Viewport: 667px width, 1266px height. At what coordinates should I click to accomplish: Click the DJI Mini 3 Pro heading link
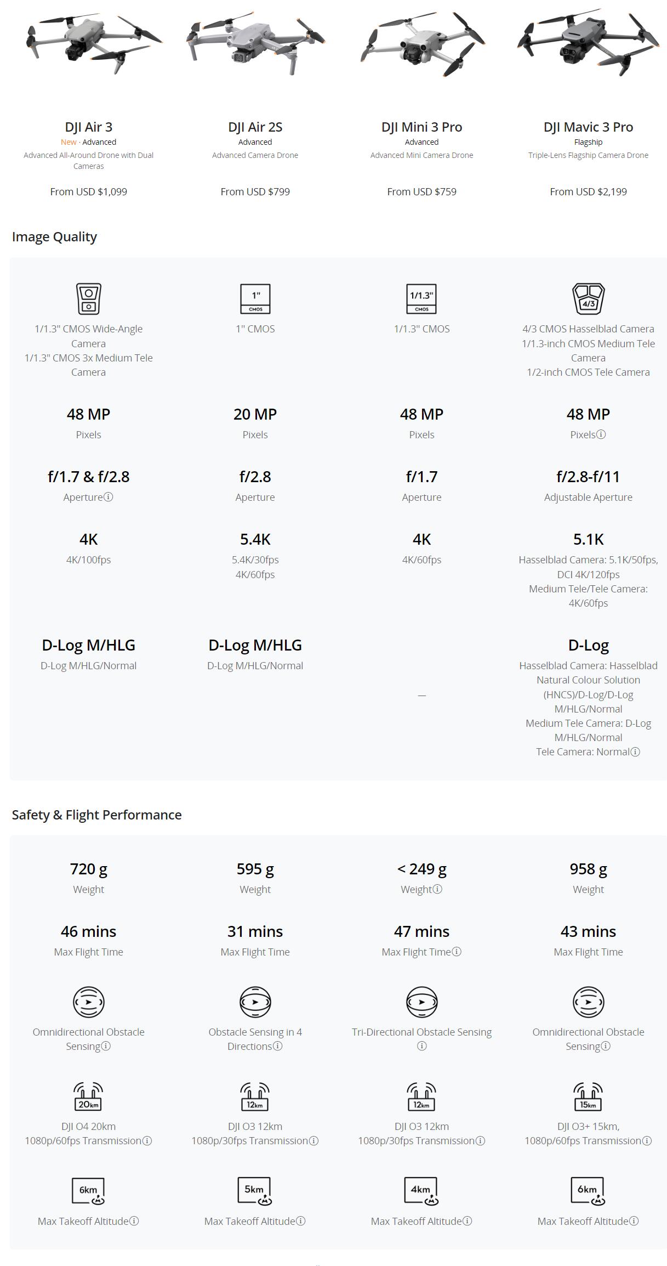tap(421, 127)
